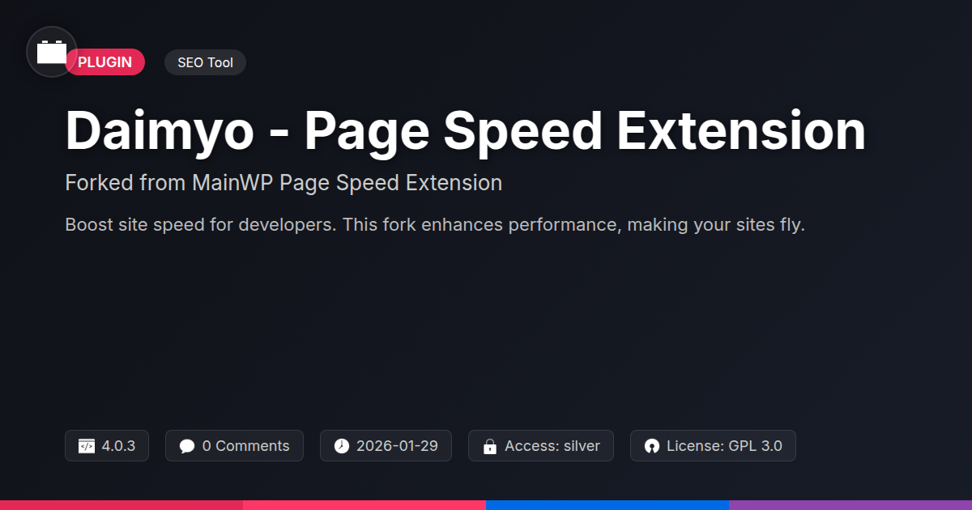Open the 0 Comments label
The width and height of the screenshot is (972, 510).
tap(245, 446)
